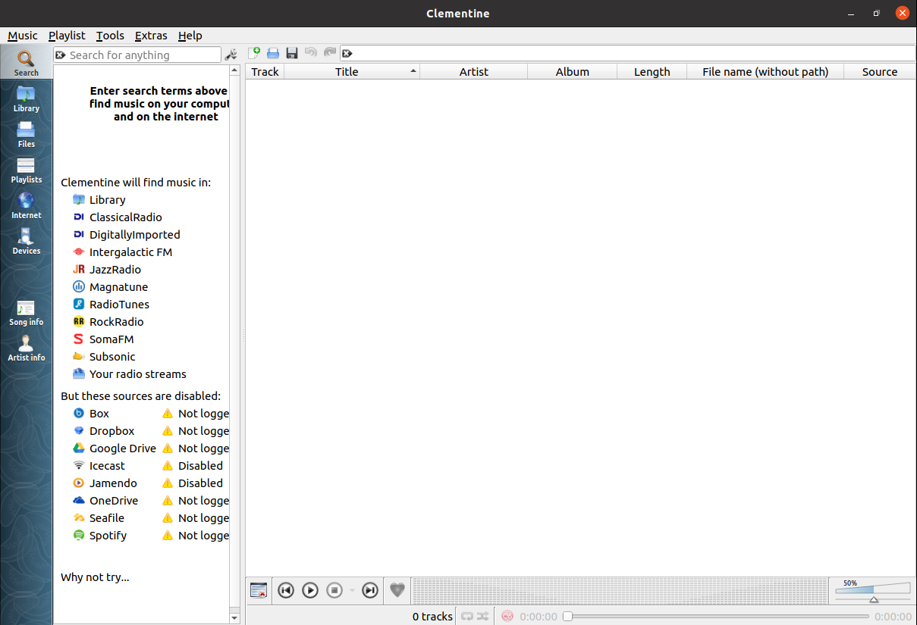Screen dimensions: 917x625
Task: Open the Music menu
Action: [x=22, y=36]
